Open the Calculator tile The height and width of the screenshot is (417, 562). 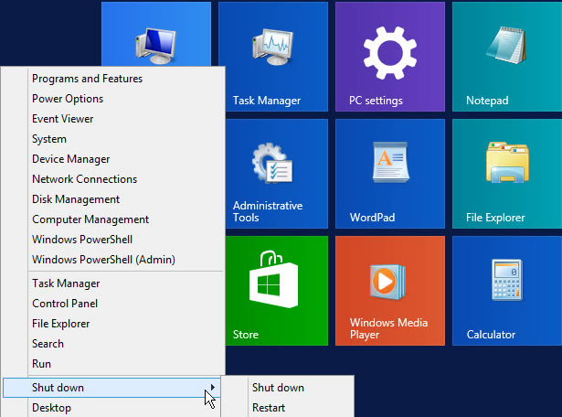coord(507,291)
